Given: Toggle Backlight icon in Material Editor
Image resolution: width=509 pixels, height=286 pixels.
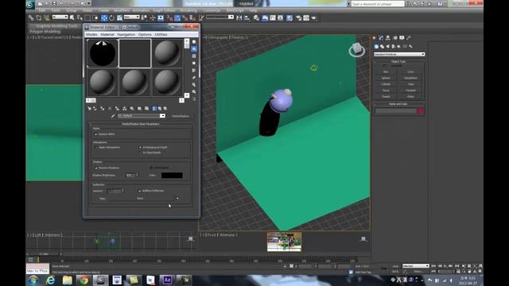Looking at the screenshot, I should [194, 49].
